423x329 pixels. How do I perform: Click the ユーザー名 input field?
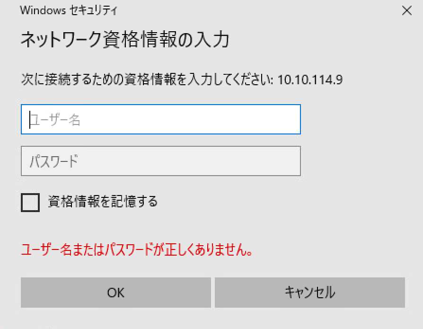pyautogui.click(x=160, y=119)
